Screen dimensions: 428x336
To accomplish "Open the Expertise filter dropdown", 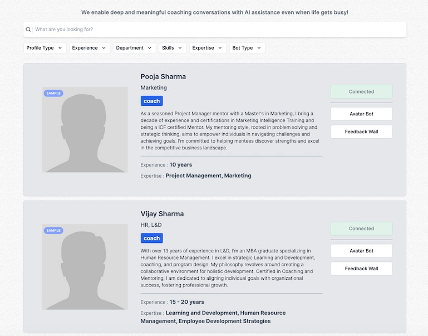I will (x=208, y=48).
